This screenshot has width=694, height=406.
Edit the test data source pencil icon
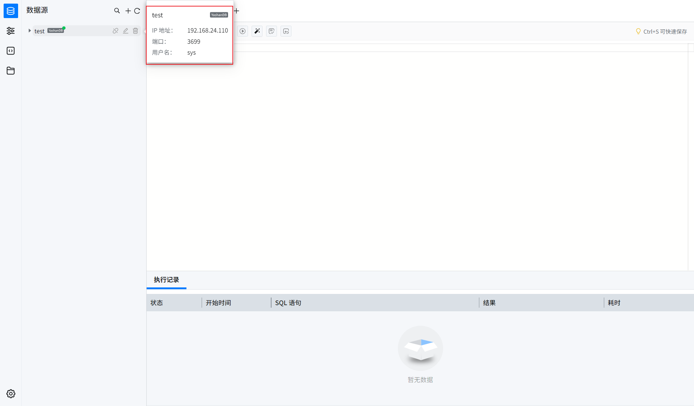(x=126, y=31)
